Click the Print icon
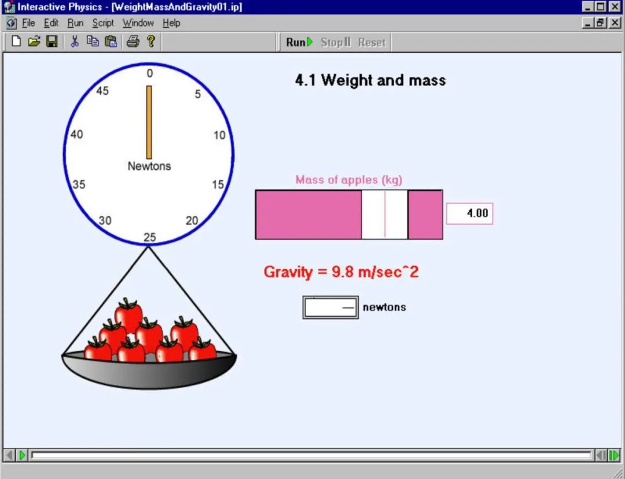Screen dimensions: 625x479 (133, 42)
